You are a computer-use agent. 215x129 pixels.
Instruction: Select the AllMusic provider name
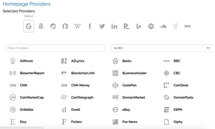[27, 61]
